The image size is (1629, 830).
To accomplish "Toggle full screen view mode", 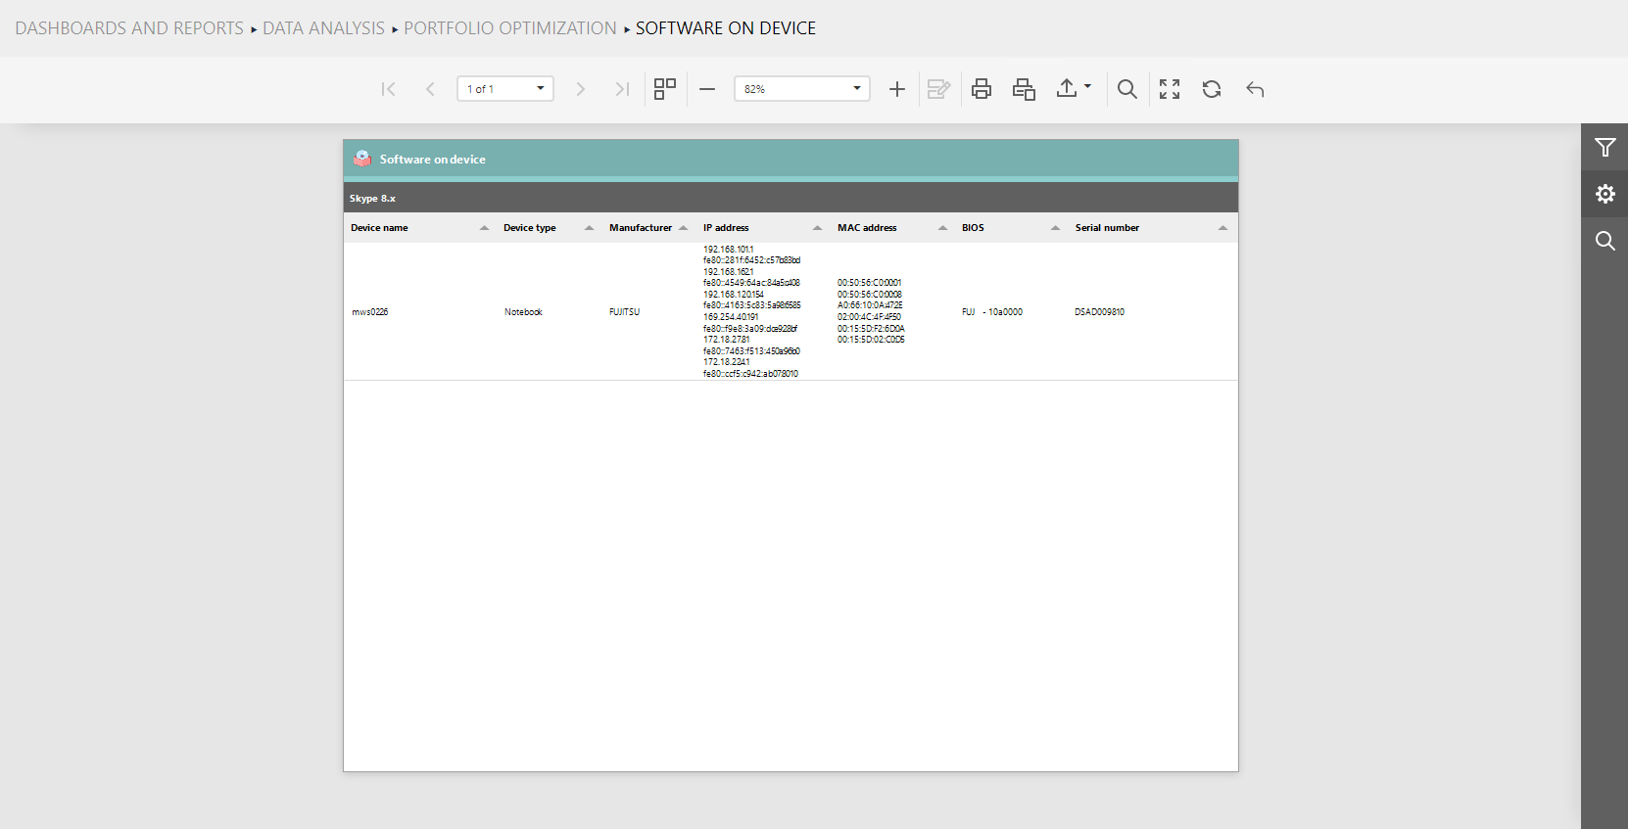I will pos(1169,89).
